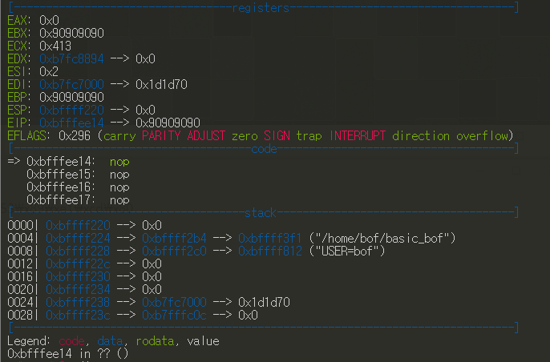Click the red INTERRUPT flag text
This screenshot has height=362, width=550.
tap(358, 135)
